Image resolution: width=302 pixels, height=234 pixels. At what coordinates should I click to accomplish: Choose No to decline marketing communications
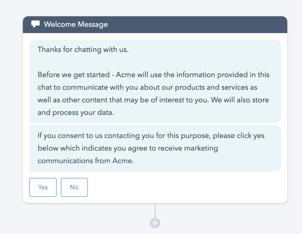(x=74, y=187)
